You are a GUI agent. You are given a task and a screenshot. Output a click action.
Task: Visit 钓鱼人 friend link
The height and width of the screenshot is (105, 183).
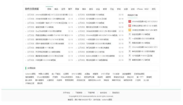[78, 77]
